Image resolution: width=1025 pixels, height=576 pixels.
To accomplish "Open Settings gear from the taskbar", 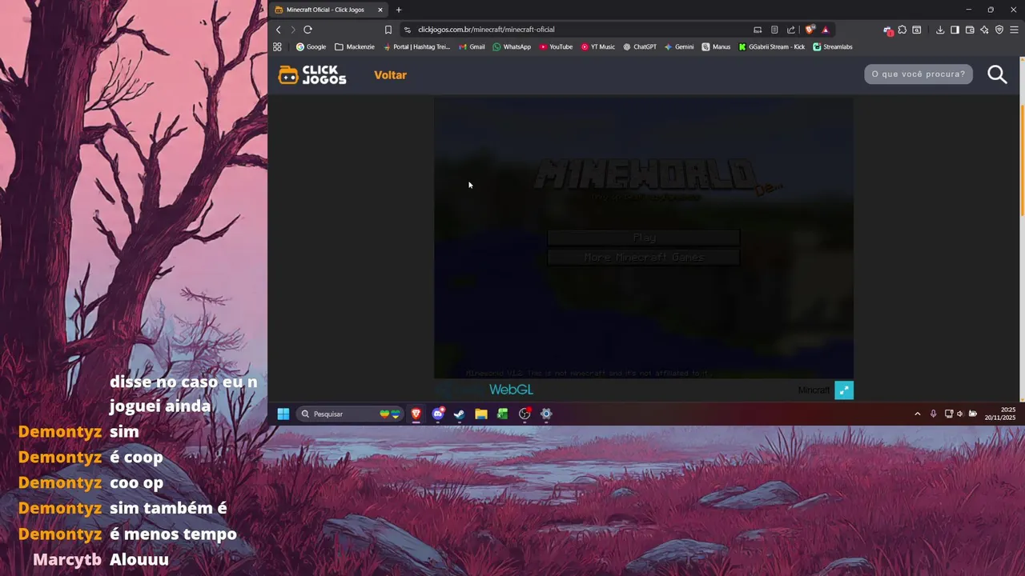I will [x=546, y=414].
